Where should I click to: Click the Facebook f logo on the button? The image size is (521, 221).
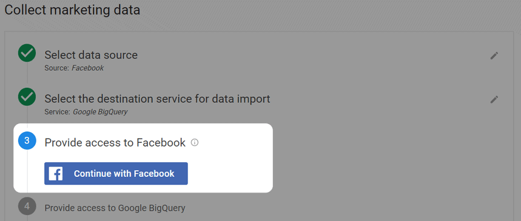[x=55, y=174]
